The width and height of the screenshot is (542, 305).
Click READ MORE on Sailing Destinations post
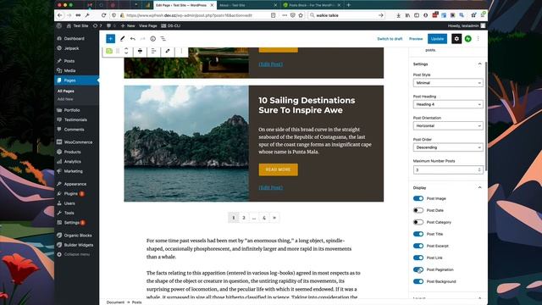click(279, 169)
